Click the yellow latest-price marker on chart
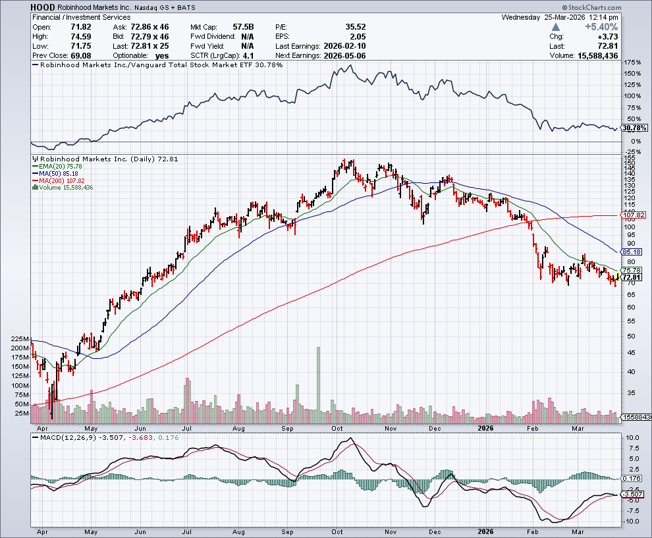The height and width of the screenshot is (538, 652). [x=617, y=275]
